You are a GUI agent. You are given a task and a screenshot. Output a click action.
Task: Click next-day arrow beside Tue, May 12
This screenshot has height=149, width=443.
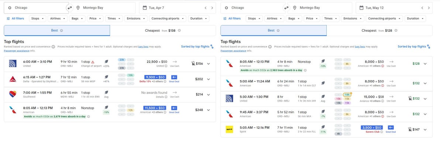point(429,8)
